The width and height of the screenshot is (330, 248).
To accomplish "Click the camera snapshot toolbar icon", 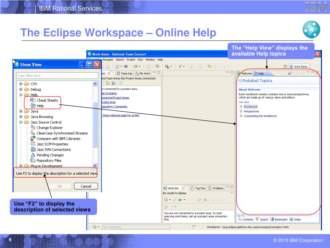I will click(126, 67).
